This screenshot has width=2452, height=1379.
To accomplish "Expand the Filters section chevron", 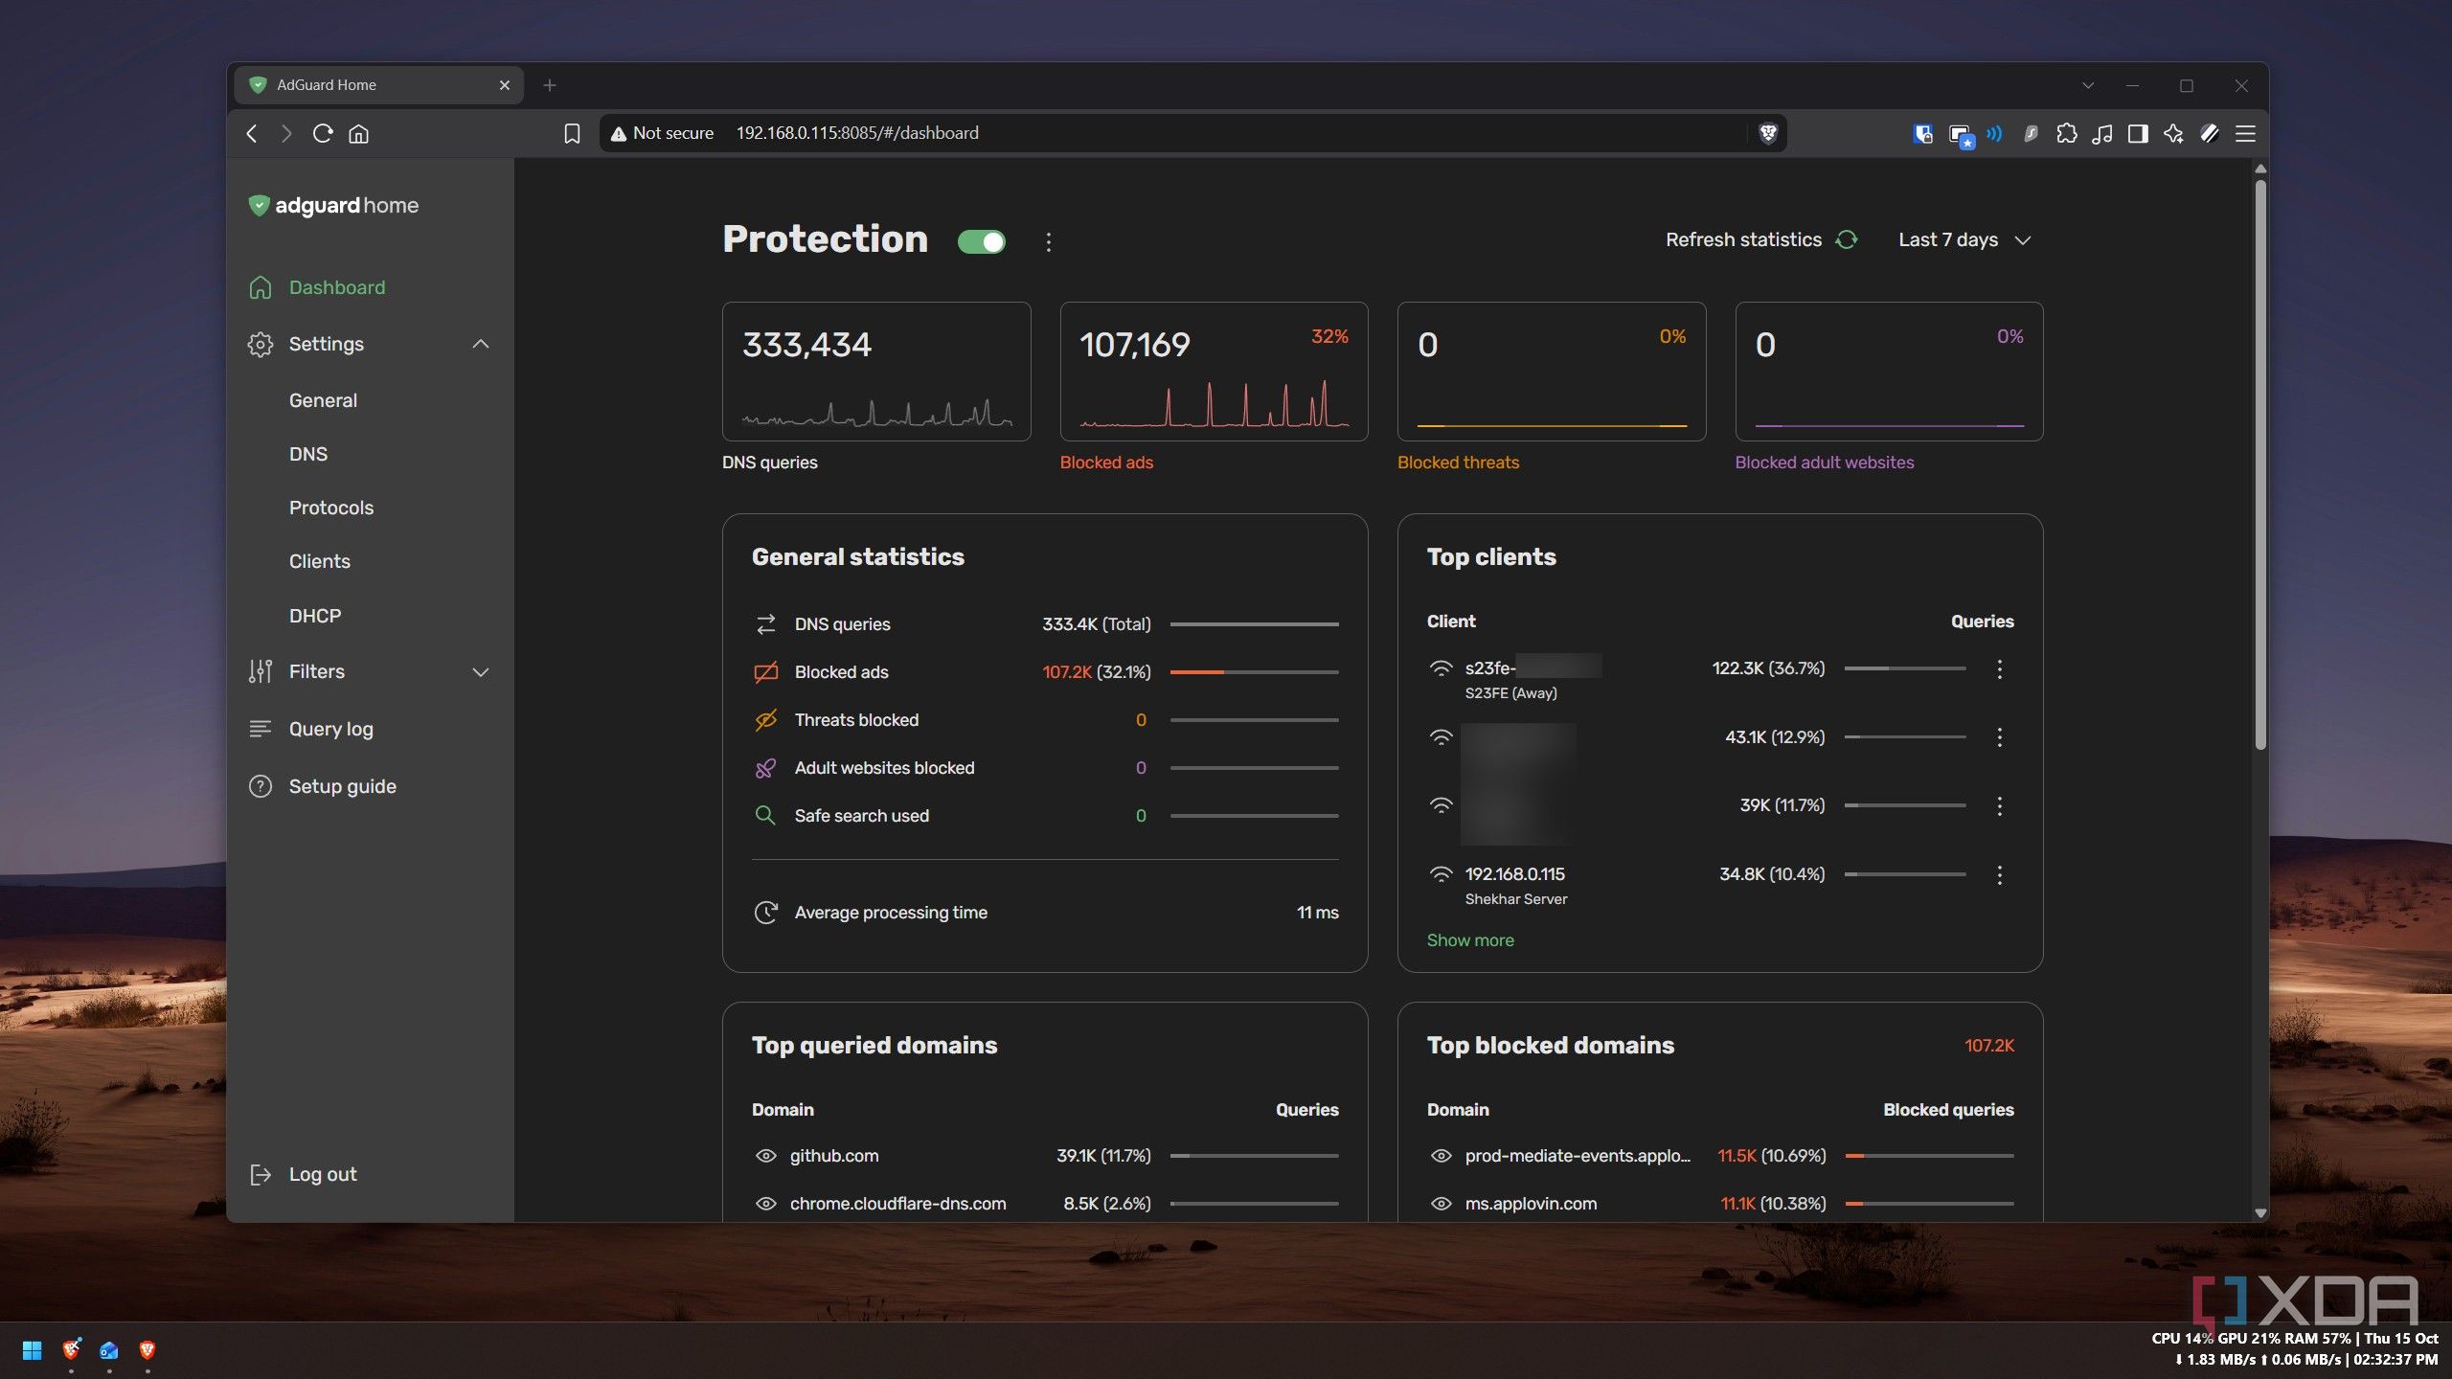I will [481, 672].
